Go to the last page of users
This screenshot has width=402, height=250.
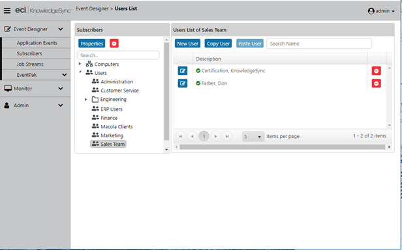(227, 136)
